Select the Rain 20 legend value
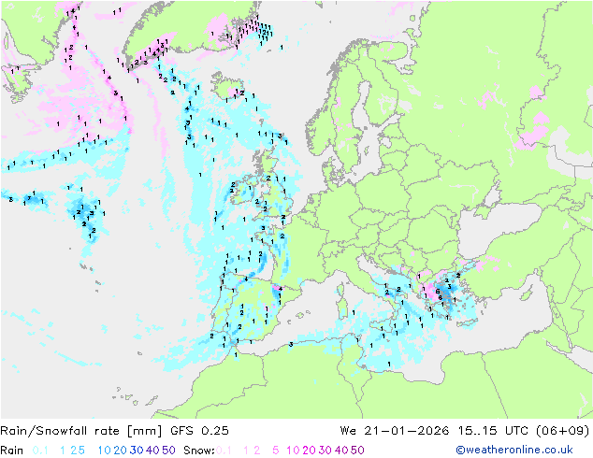This screenshot has height=458, width=593. click(121, 451)
